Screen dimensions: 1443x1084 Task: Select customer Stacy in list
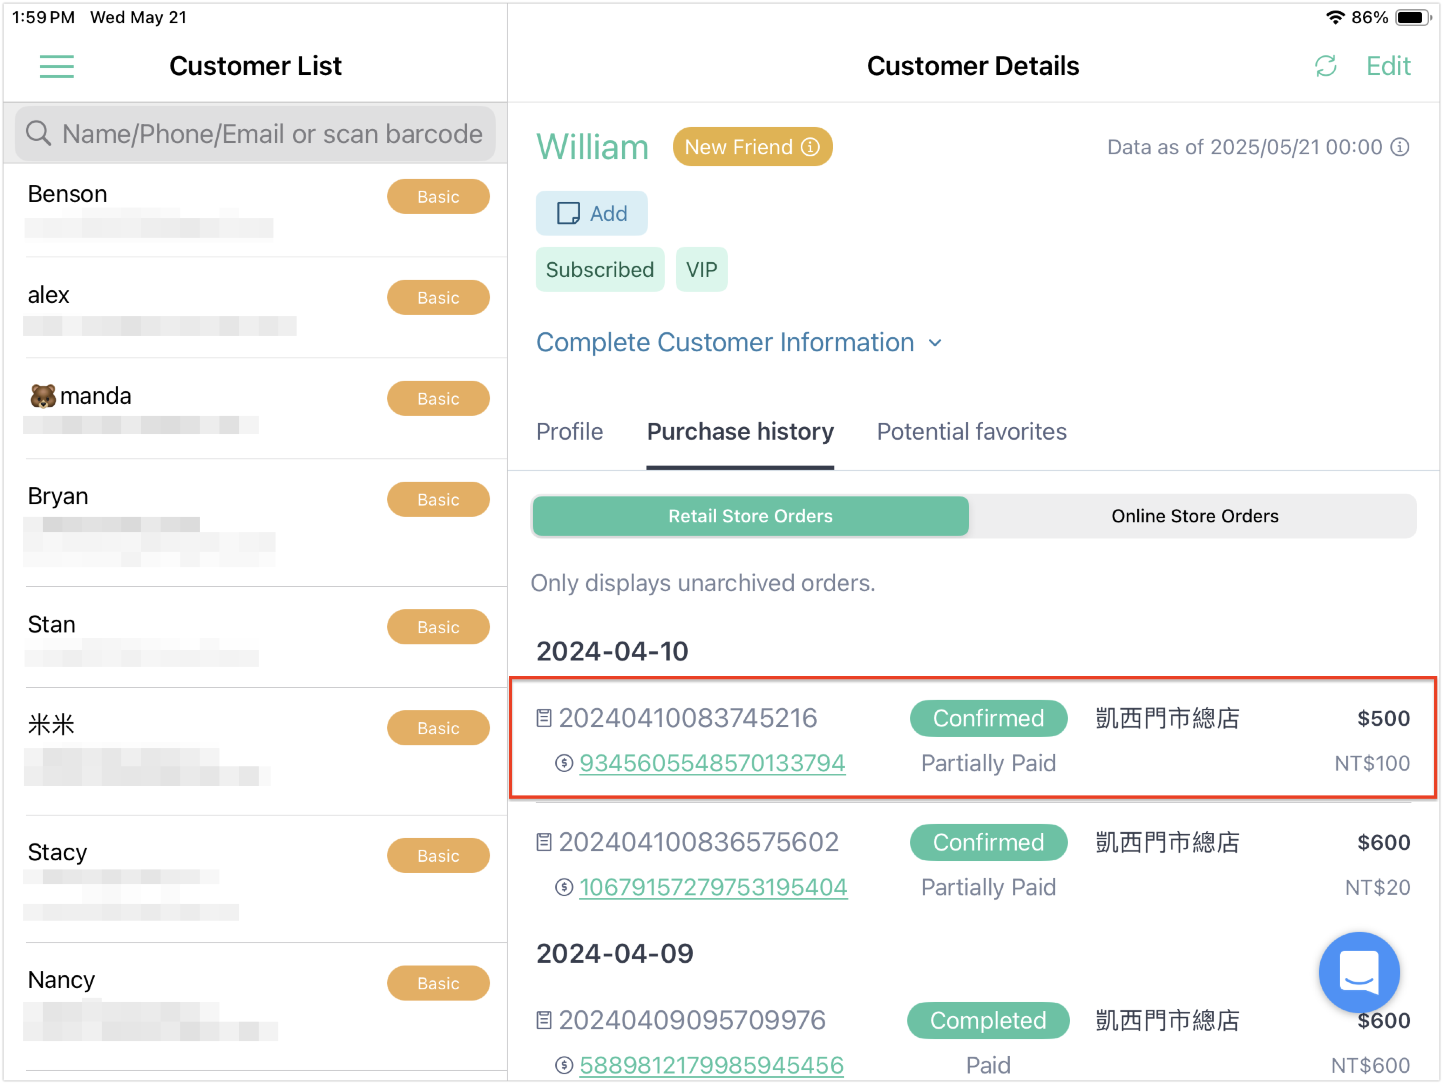[x=255, y=879]
